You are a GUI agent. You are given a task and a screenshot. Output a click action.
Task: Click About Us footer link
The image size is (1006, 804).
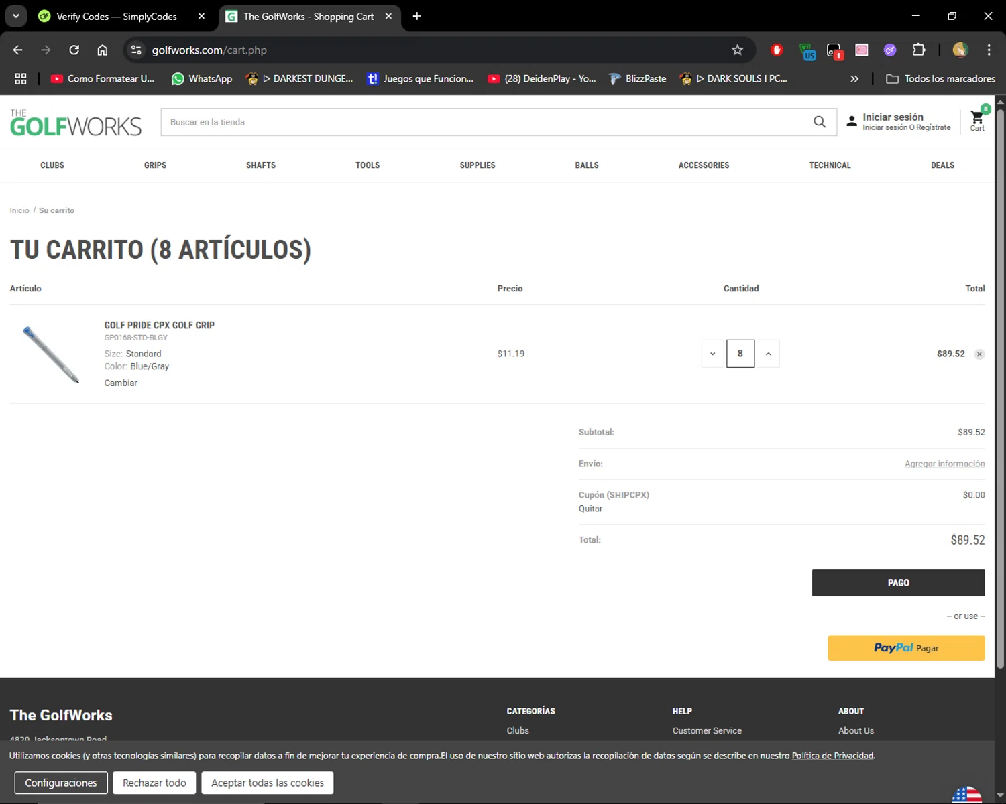tap(856, 731)
